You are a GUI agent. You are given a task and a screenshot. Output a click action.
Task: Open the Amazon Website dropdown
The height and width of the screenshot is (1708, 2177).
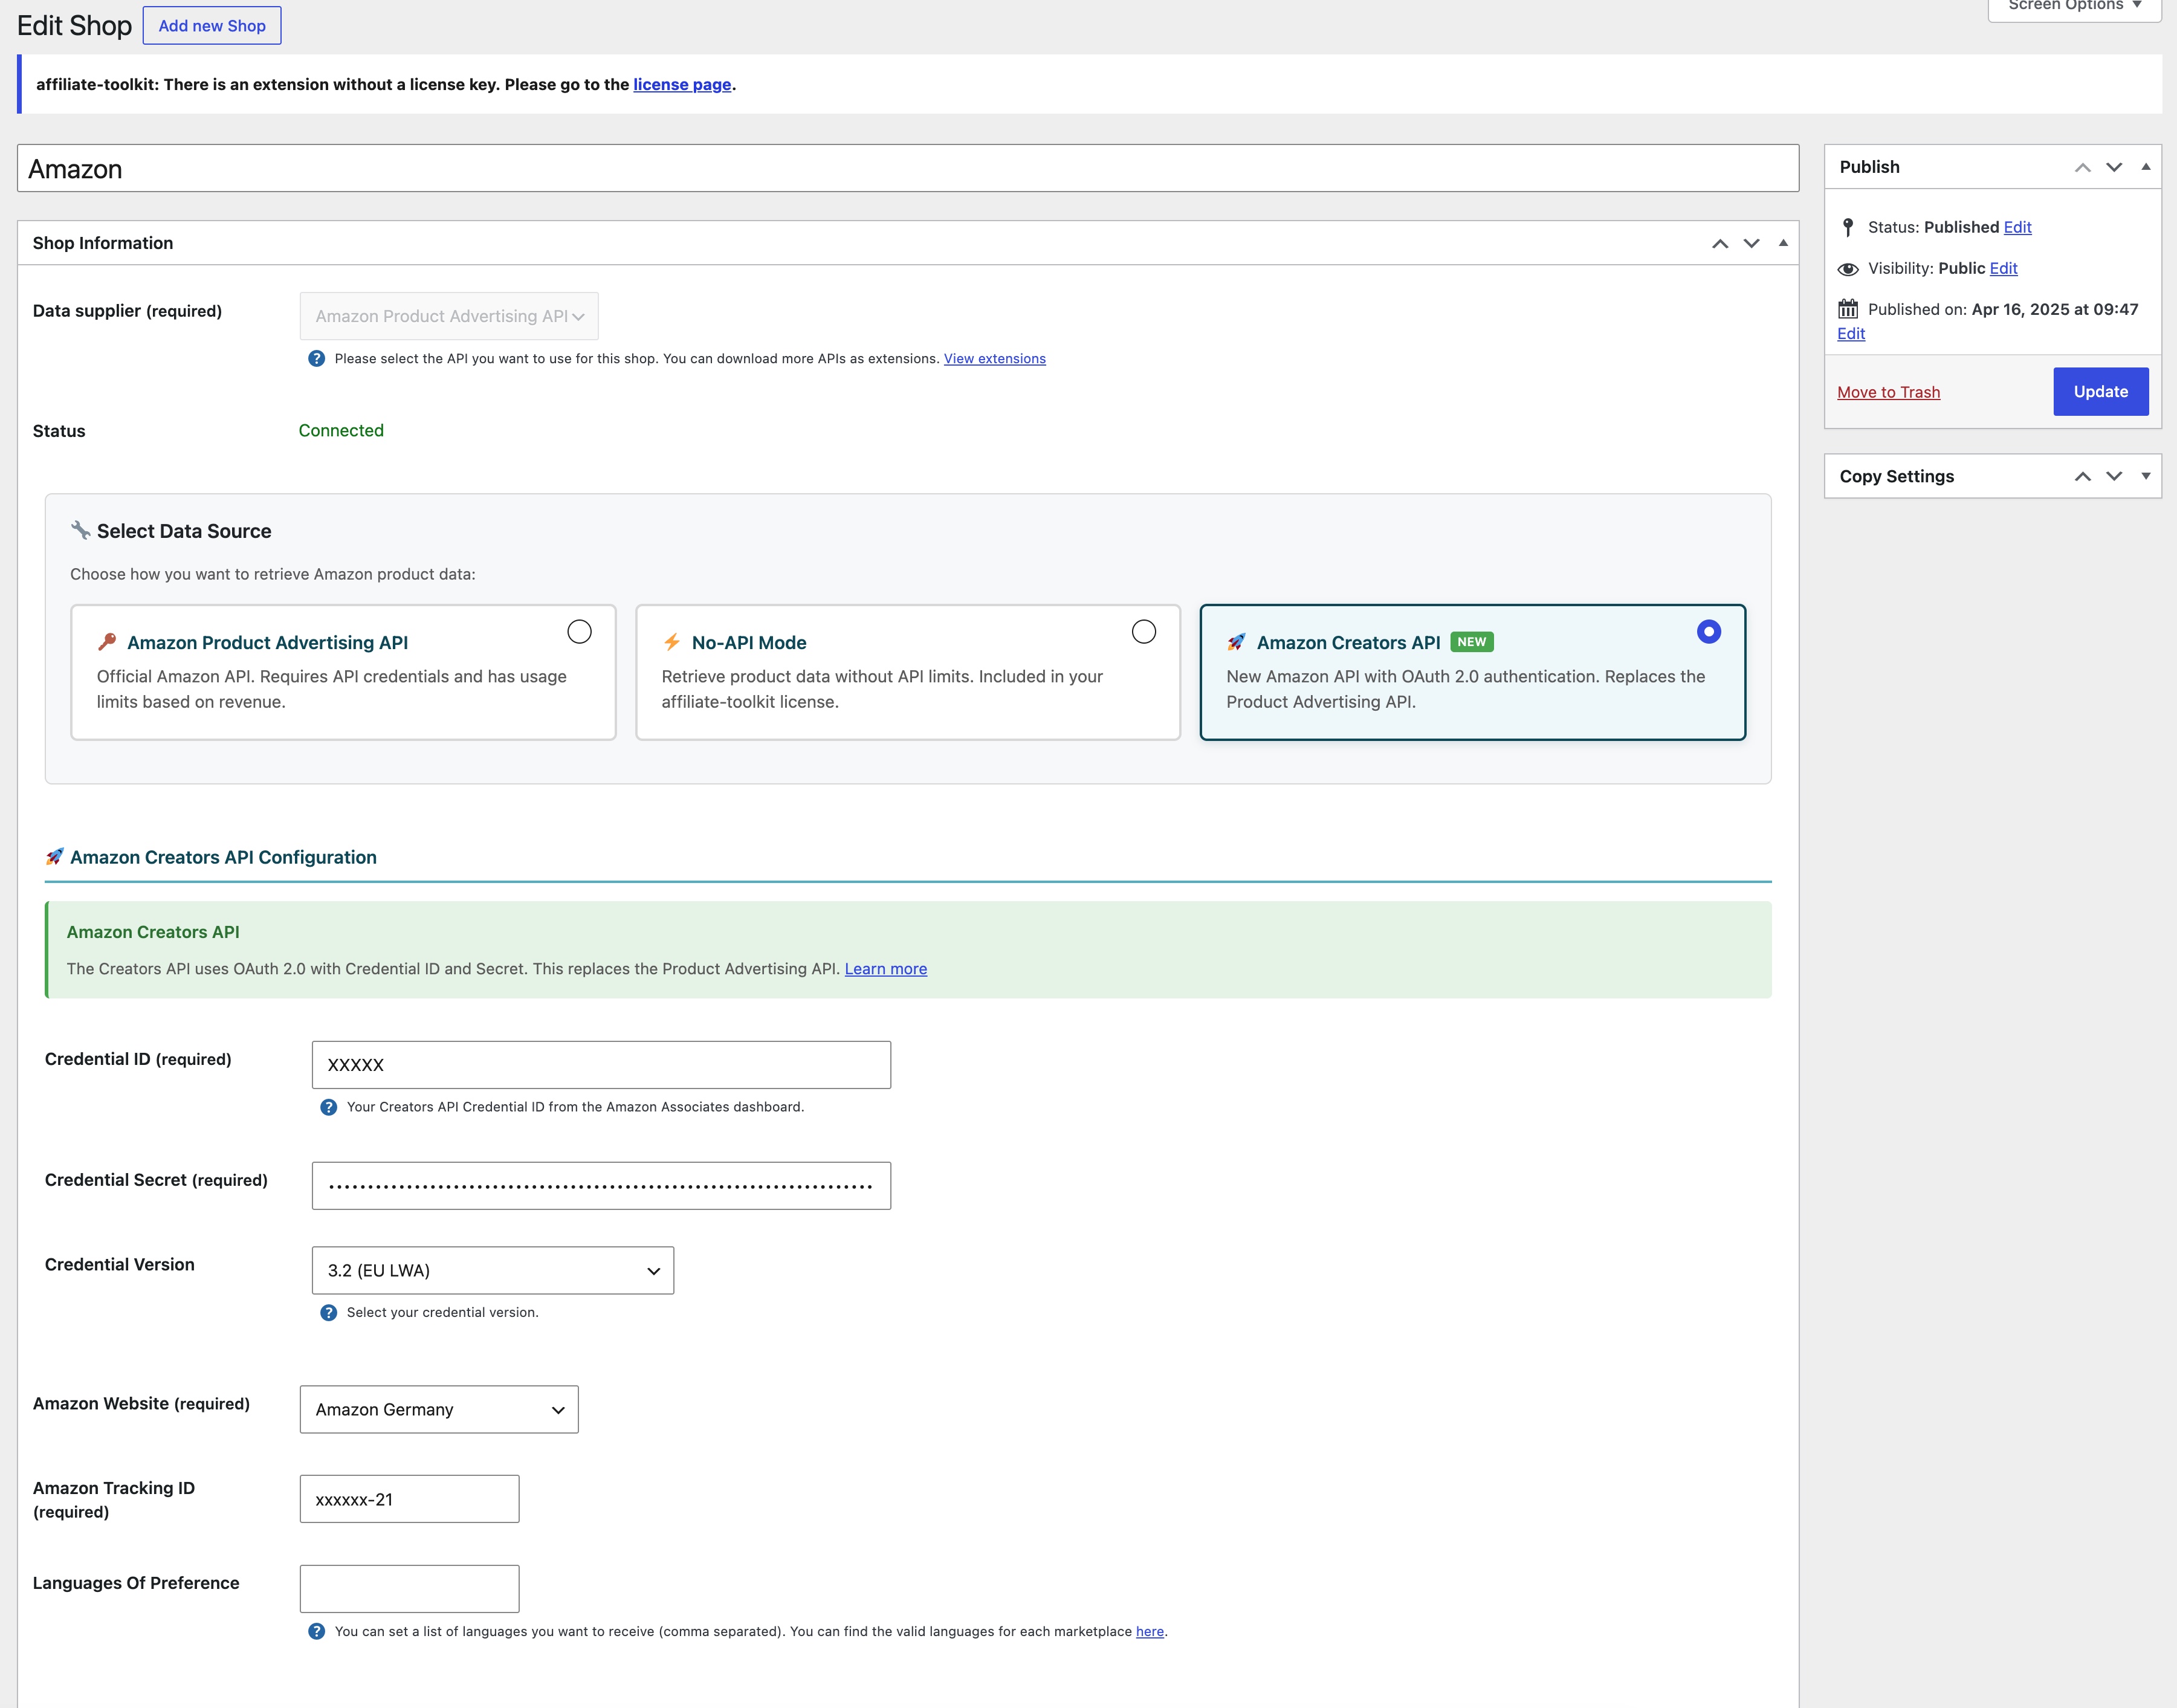(x=439, y=1409)
